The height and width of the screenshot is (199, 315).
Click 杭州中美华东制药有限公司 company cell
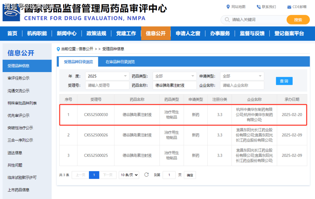pyautogui.click(x=254, y=115)
